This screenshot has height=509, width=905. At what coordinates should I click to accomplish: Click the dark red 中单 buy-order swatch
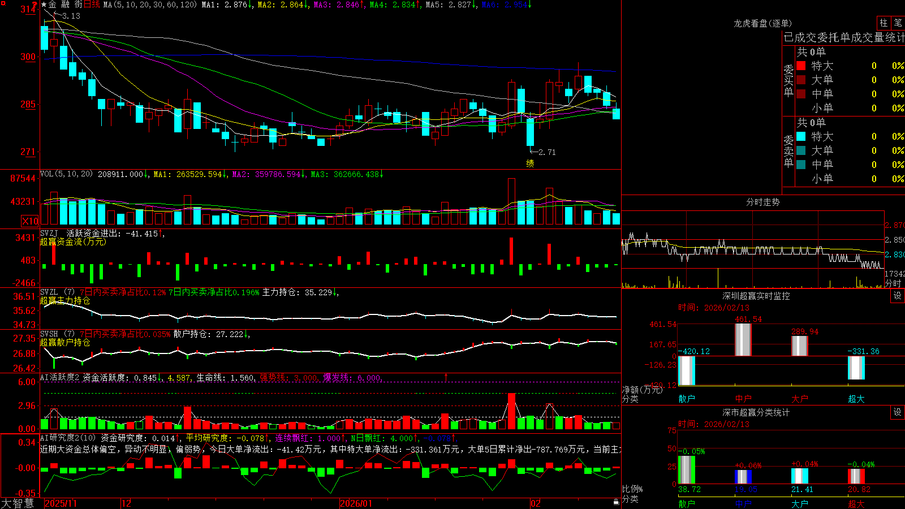[x=801, y=94]
